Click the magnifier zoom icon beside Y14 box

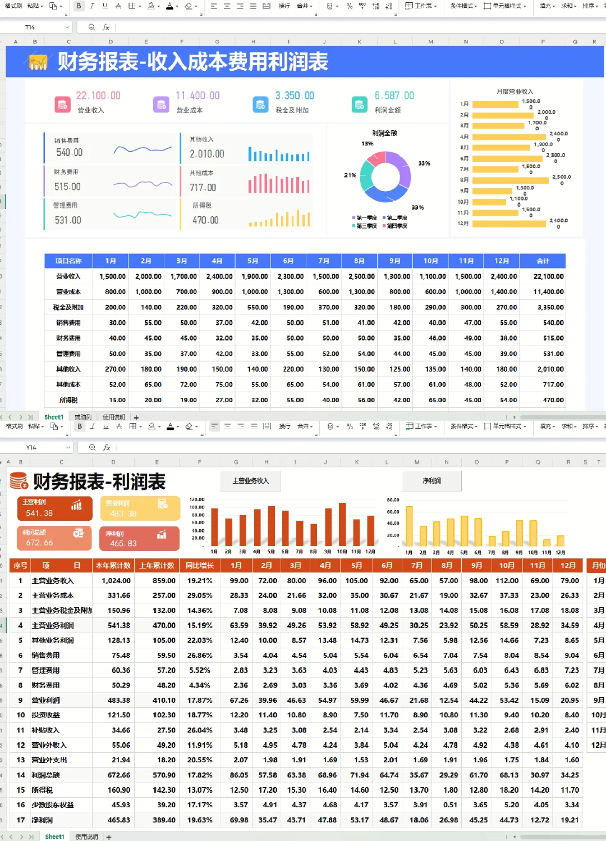tap(92, 447)
